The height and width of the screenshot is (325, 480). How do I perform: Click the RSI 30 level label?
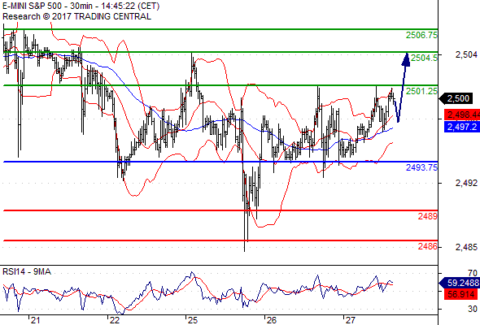click(473, 309)
